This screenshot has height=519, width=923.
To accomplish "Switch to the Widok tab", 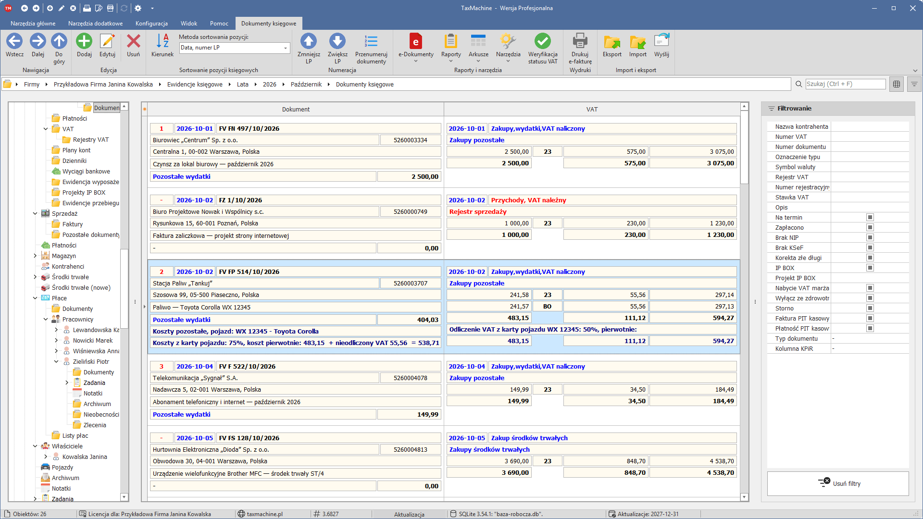I will [189, 24].
